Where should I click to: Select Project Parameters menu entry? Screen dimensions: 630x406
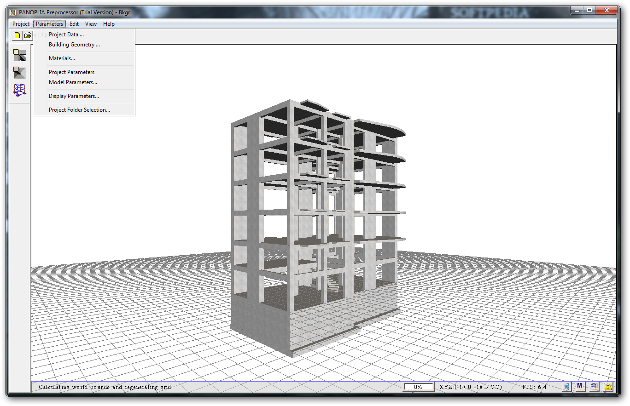pyautogui.click(x=84, y=72)
